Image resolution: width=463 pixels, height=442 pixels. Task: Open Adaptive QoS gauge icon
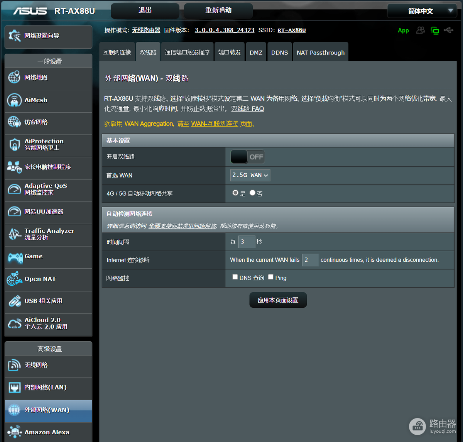point(14,189)
